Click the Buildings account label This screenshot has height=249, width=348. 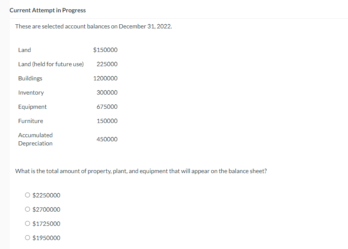[x=30, y=78]
